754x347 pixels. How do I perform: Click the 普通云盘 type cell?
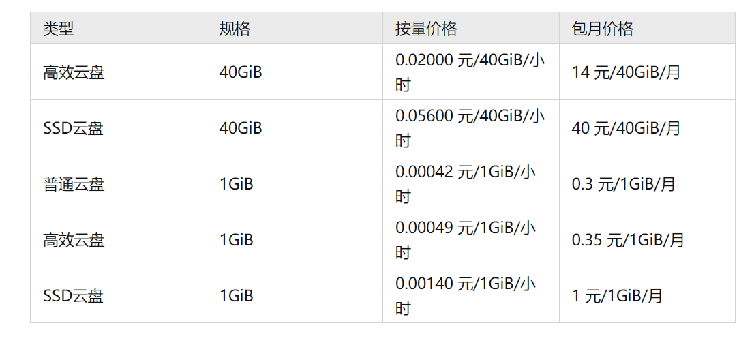pyautogui.click(x=74, y=184)
